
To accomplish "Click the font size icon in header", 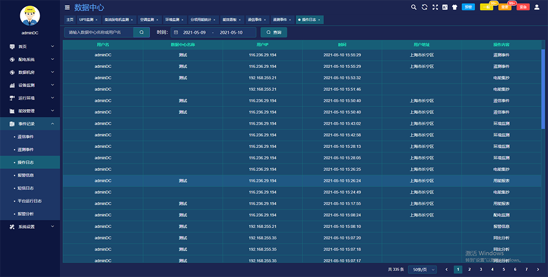I will (445, 7).
